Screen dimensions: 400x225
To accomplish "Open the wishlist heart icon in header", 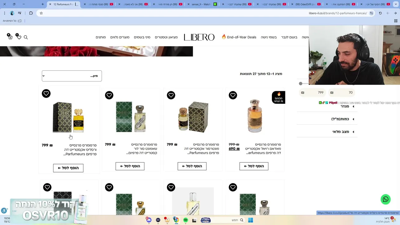I will (x=18, y=37).
